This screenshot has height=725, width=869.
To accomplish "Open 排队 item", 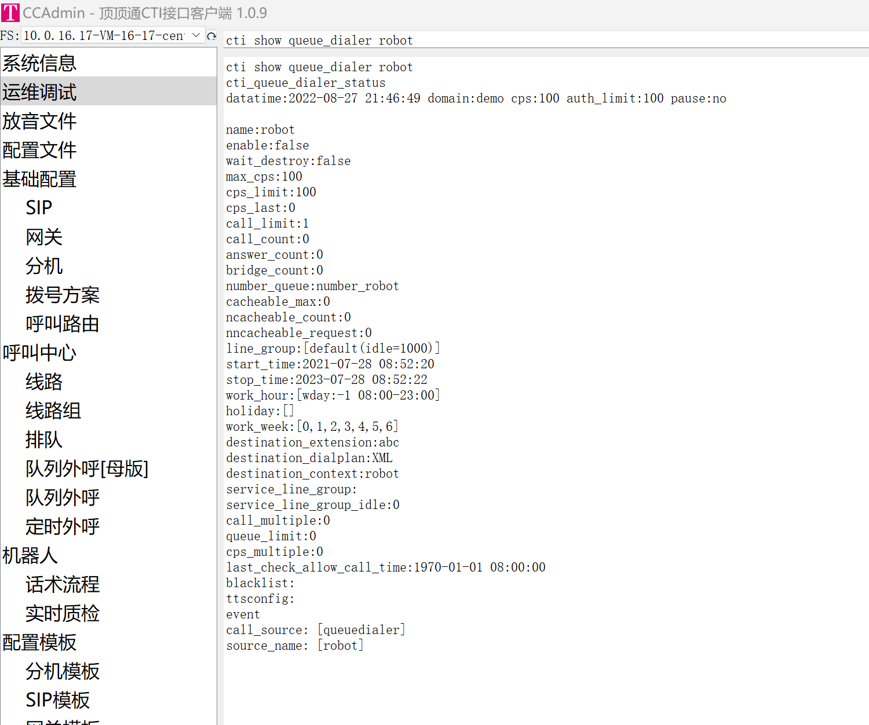I will tap(44, 440).
